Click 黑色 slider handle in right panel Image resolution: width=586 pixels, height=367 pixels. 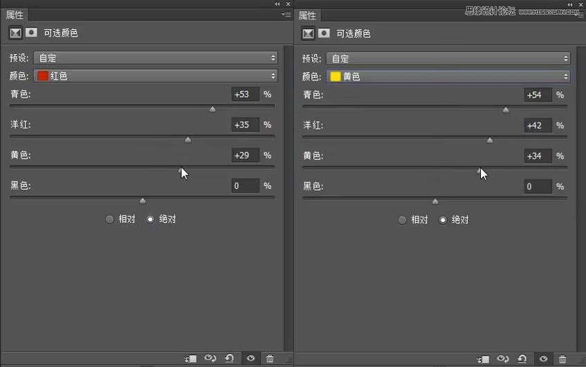[435, 202]
